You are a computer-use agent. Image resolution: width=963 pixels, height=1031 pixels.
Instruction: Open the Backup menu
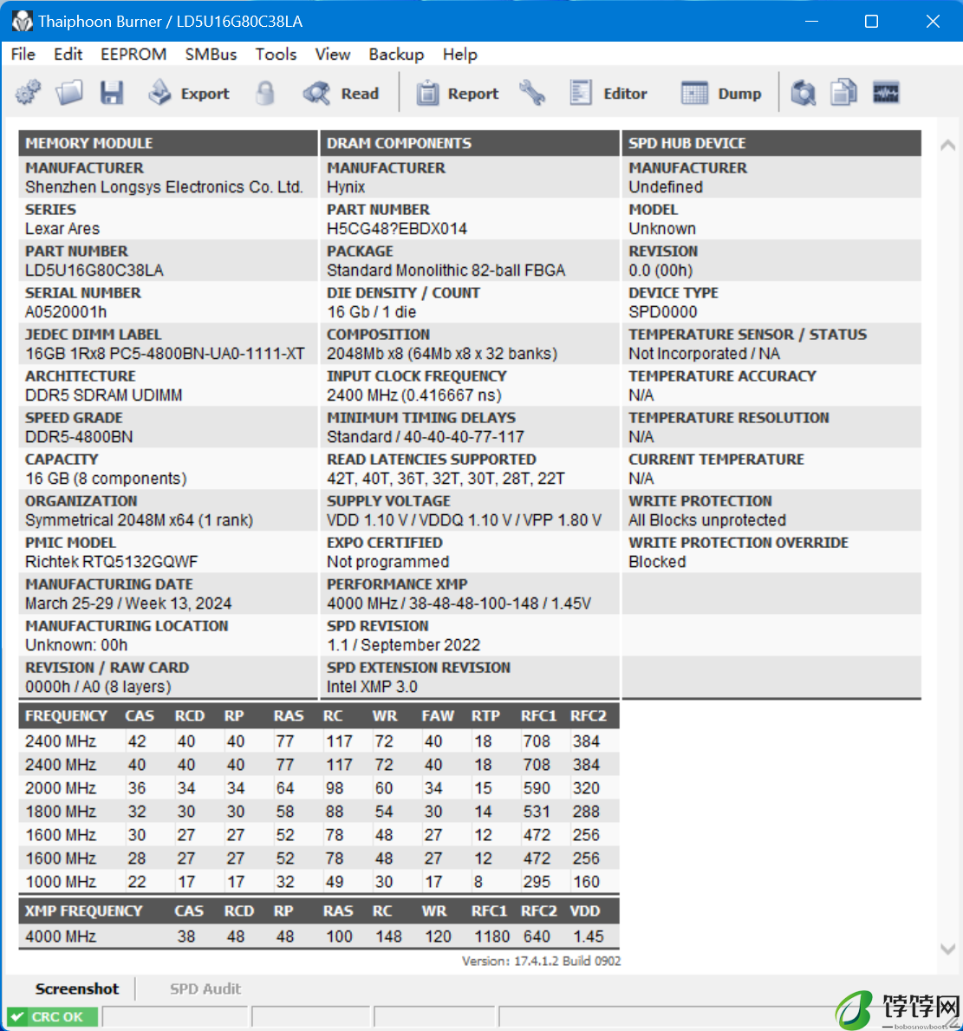[396, 54]
